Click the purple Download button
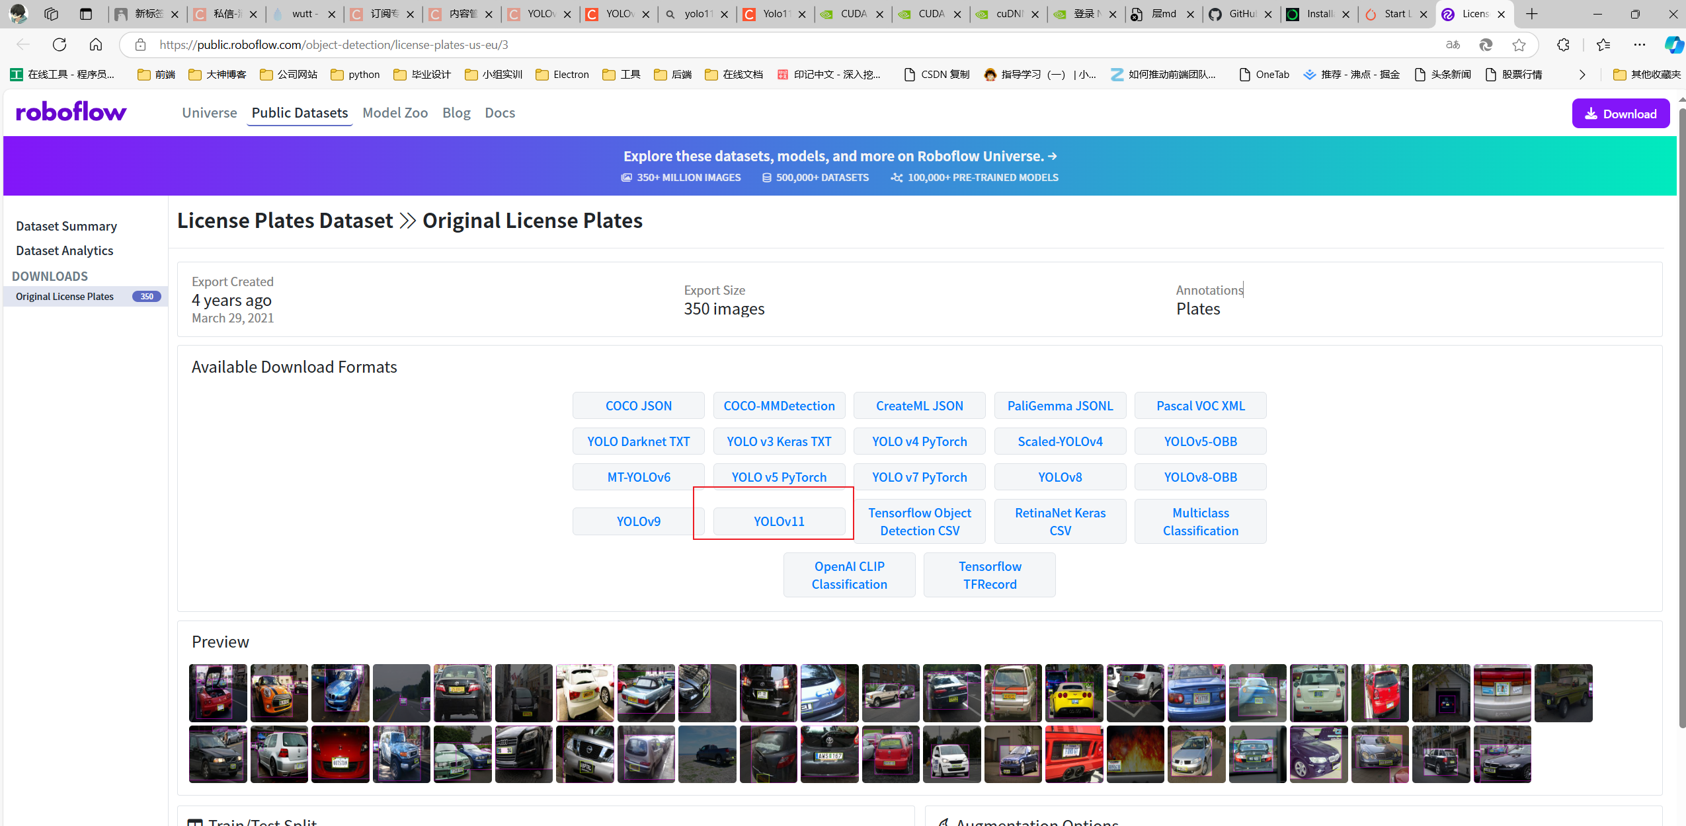 point(1621,114)
